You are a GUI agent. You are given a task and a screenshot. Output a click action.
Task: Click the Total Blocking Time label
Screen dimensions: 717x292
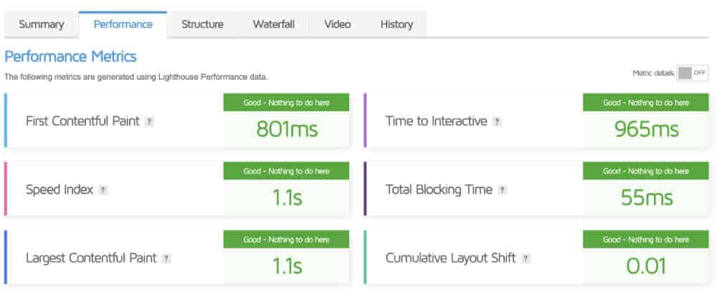pos(439,190)
